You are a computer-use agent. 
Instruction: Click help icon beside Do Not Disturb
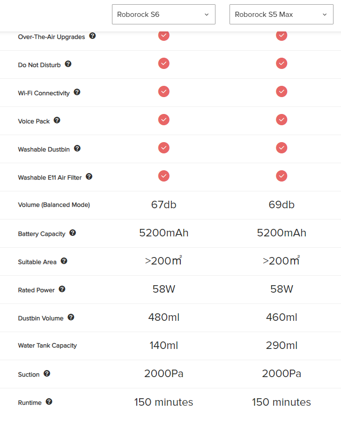(x=68, y=64)
